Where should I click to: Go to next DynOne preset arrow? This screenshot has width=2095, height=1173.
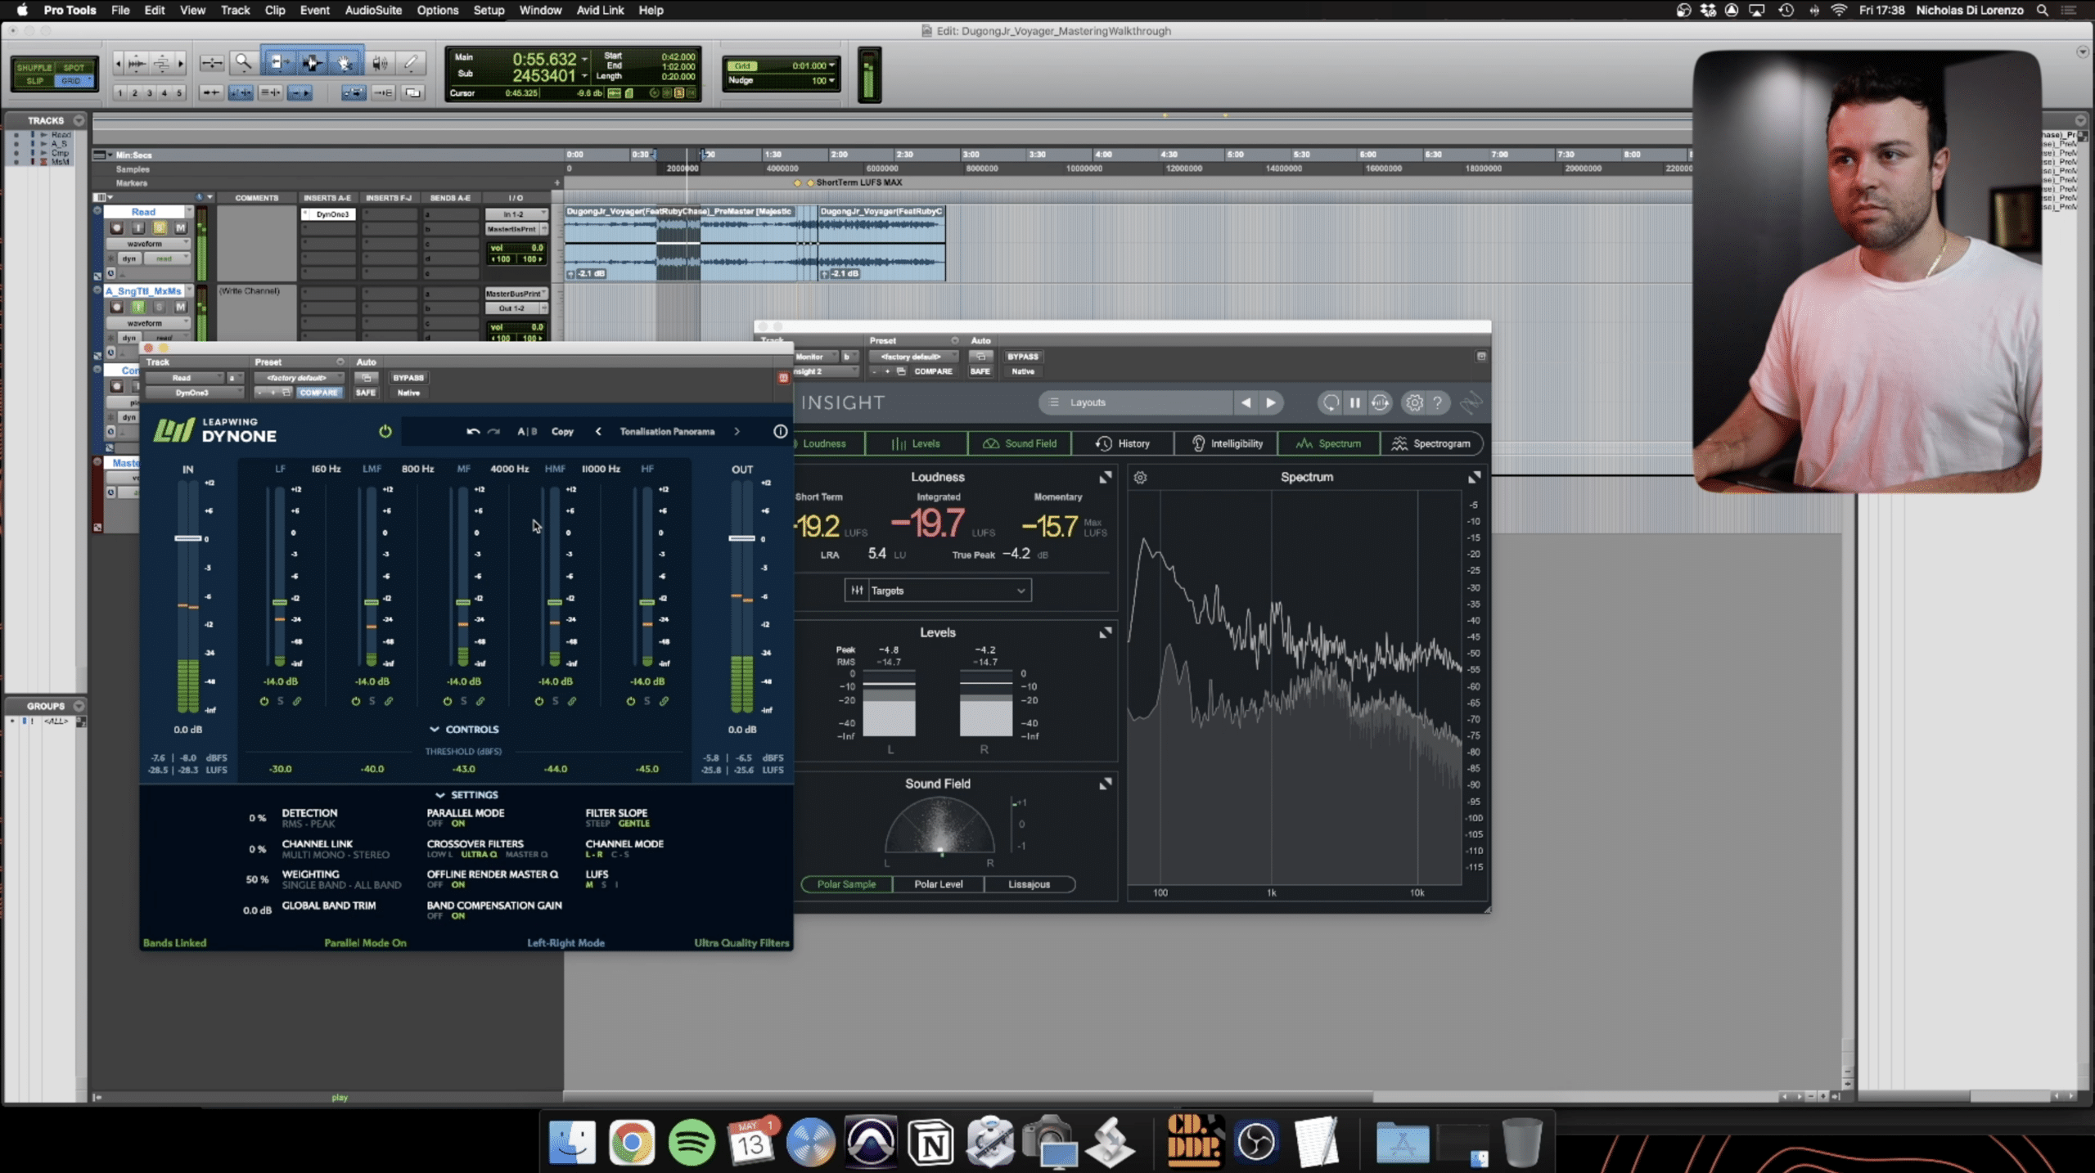(x=737, y=431)
